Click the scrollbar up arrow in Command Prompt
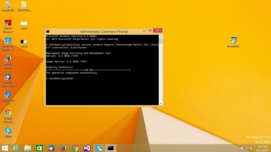The width and height of the screenshot is (271, 152). (x=161, y=37)
